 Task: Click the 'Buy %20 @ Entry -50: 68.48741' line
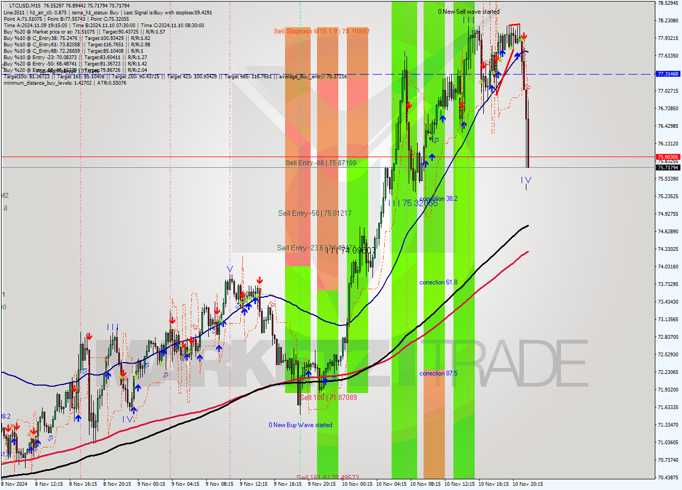(75, 63)
